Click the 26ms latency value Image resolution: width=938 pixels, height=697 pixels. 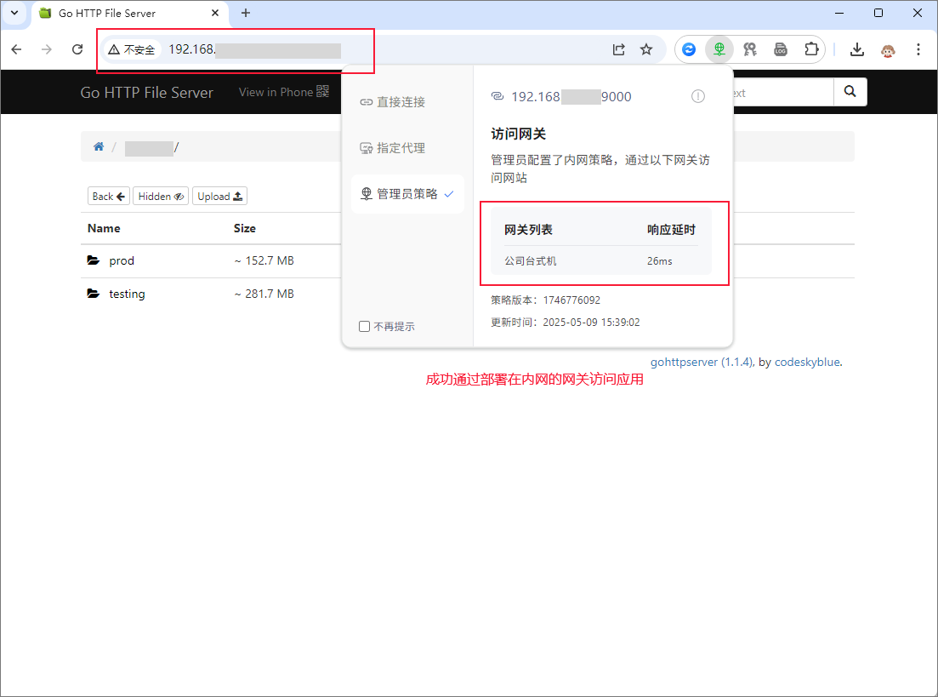(659, 261)
